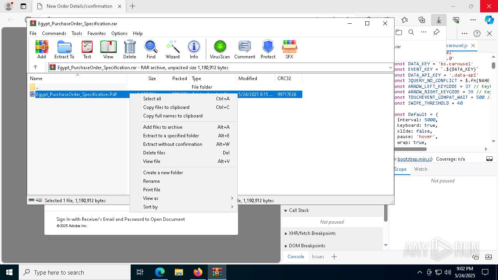
Task: Choose Delete files from context menu
Action: coord(183,153)
